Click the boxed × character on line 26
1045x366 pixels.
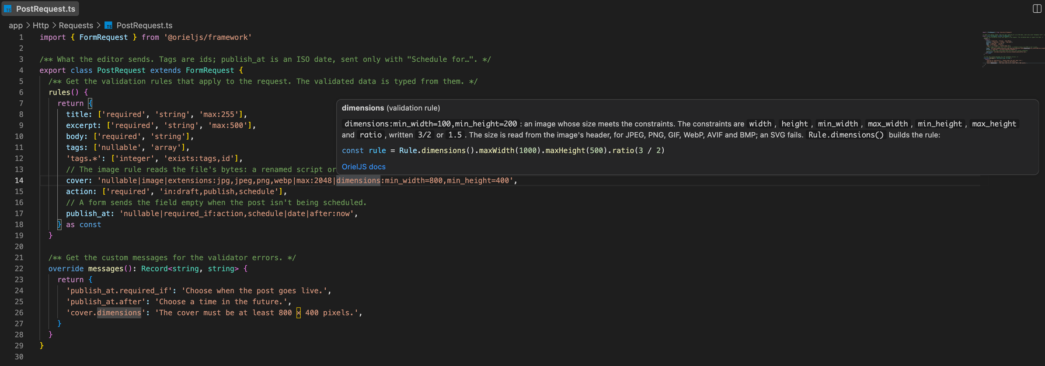tap(298, 313)
